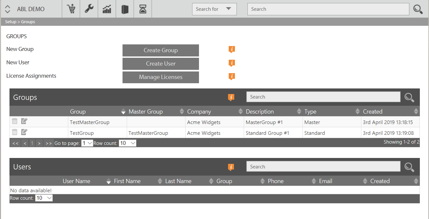429x219 pixels.
Task: Click the book icon in toolbar
Action: (x=125, y=9)
